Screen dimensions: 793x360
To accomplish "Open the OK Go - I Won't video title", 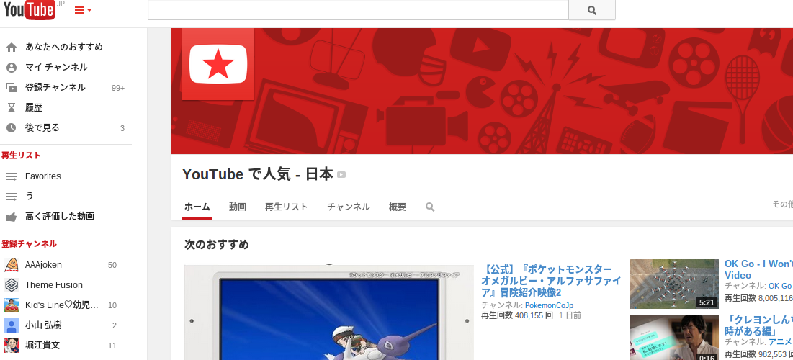I will [758, 269].
